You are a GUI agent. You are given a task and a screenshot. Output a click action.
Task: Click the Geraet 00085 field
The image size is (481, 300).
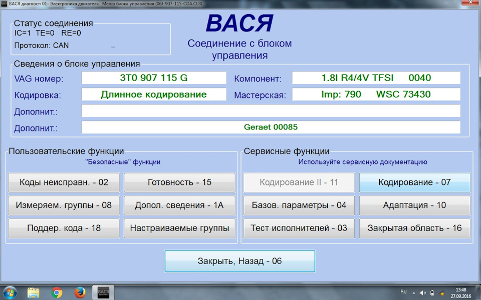pyautogui.click(x=271, y=127)
